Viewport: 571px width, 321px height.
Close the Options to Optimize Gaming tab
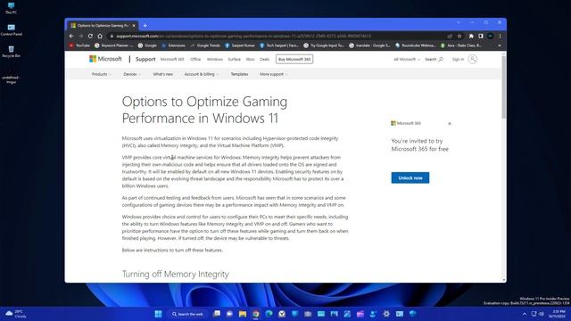pyautogui.click(x=134, y=26)
